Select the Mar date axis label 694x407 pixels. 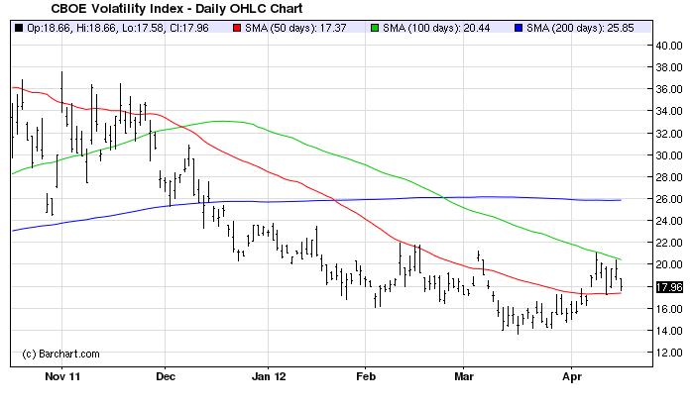pos(464,376)
